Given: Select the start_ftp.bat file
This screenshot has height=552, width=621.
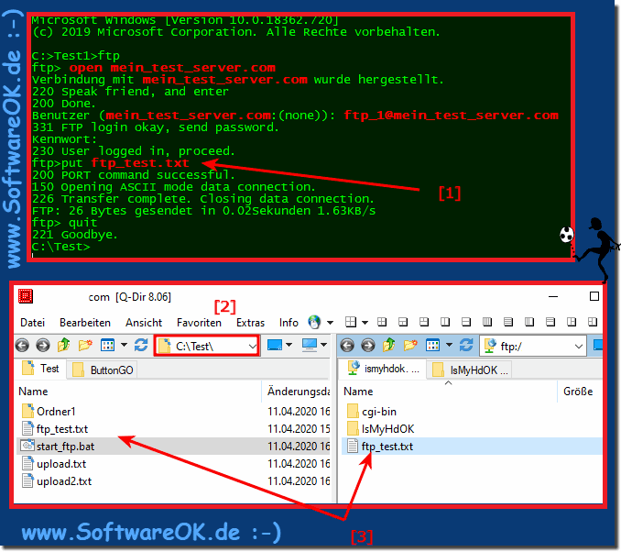Looking at the screenshot, I should [59, 447].
